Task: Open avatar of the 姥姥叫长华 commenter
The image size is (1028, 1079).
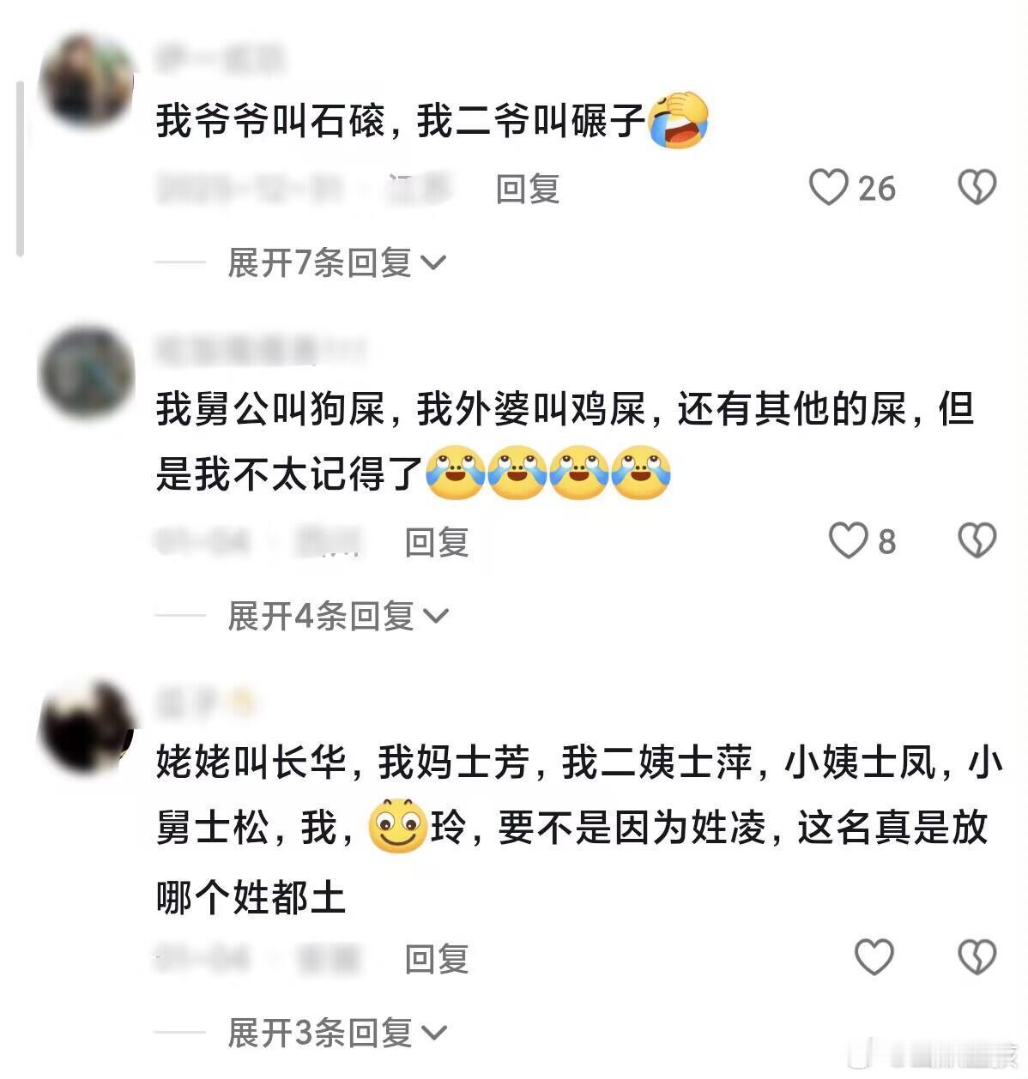Action: [x=87, y=727]
